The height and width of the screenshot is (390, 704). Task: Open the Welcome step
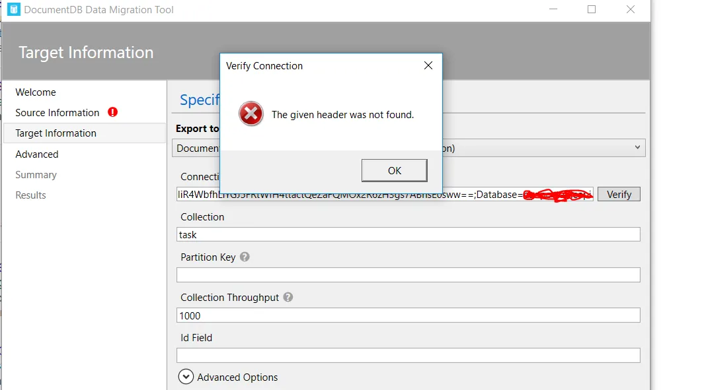36,92
